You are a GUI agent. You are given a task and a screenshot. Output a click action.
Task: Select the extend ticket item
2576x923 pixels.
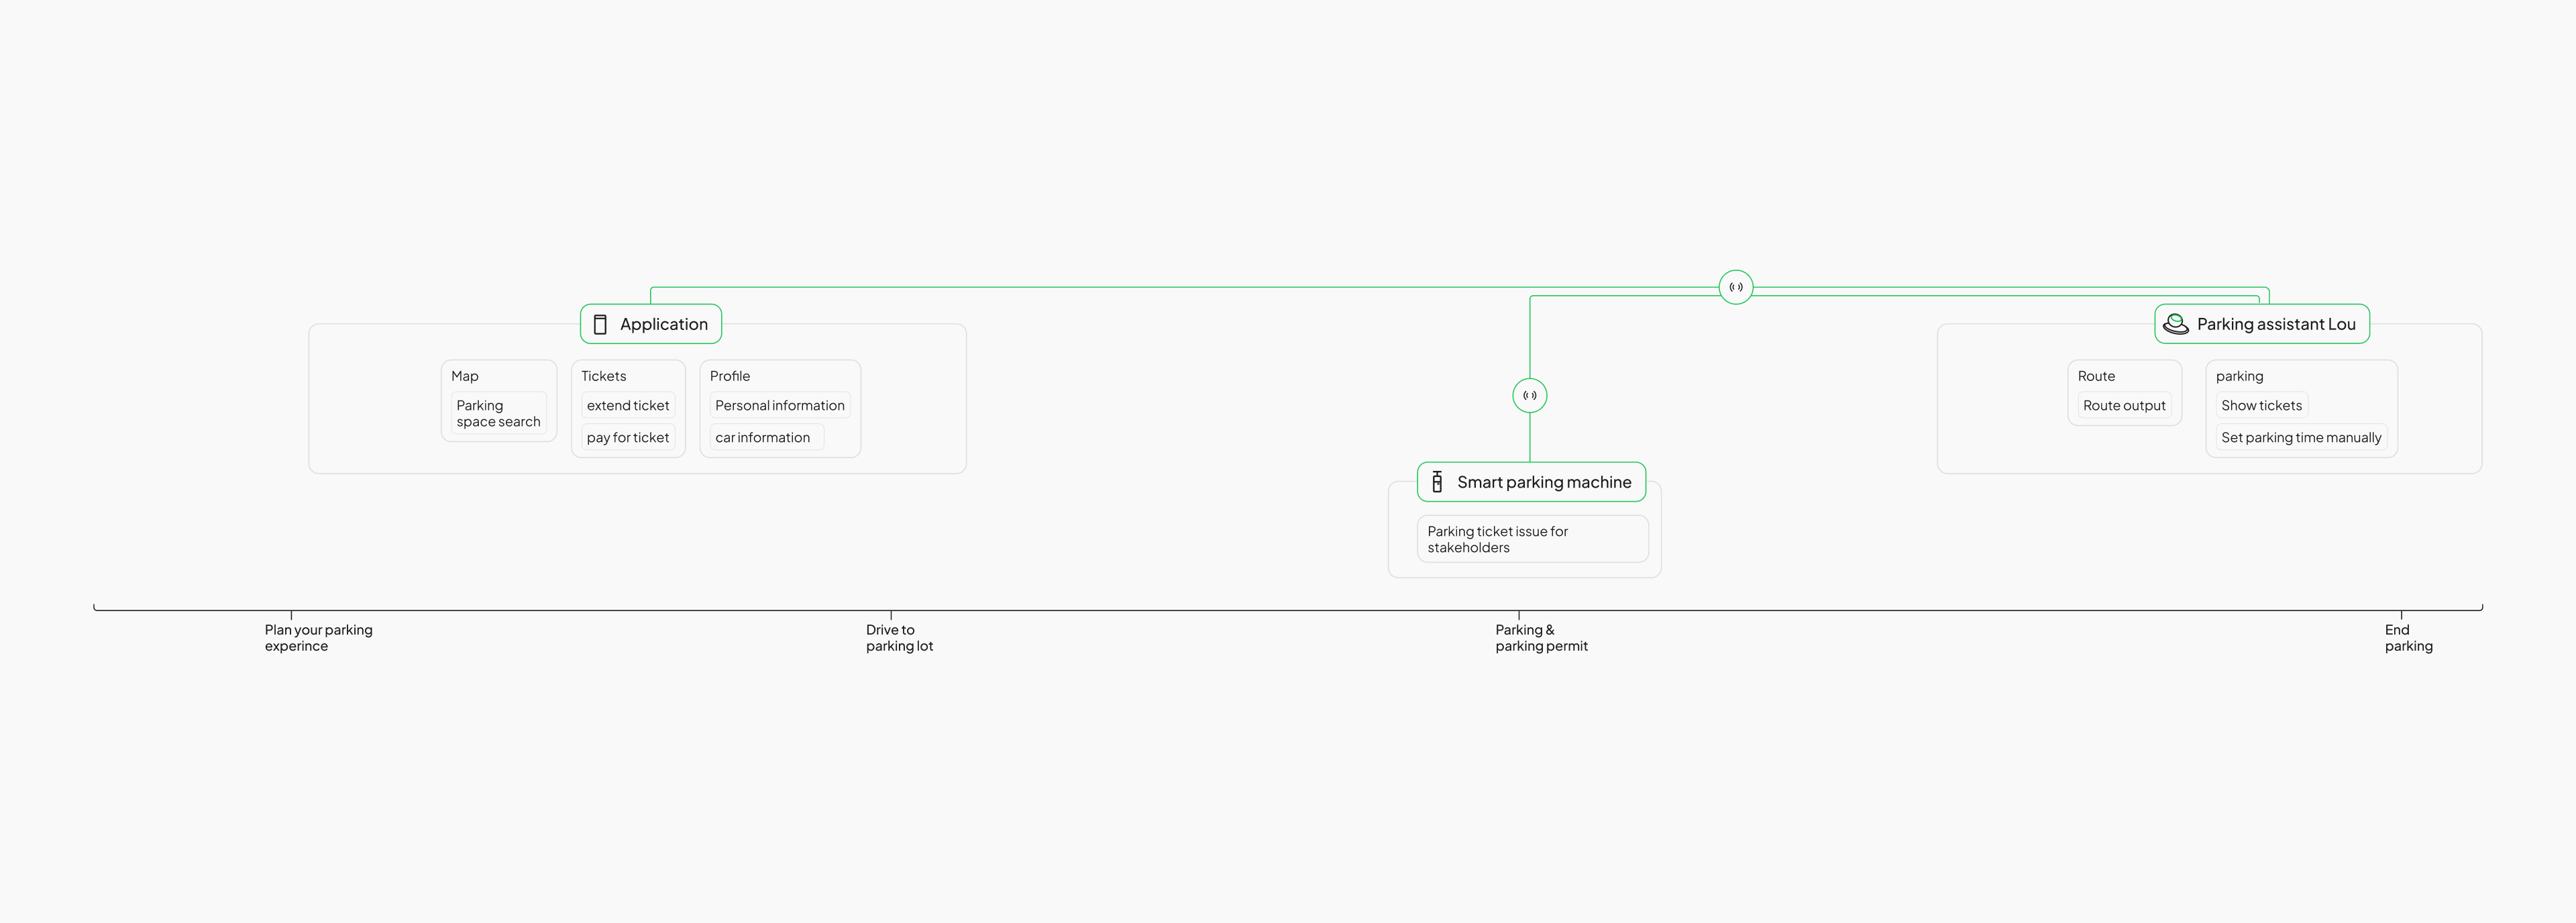[628, 405]
